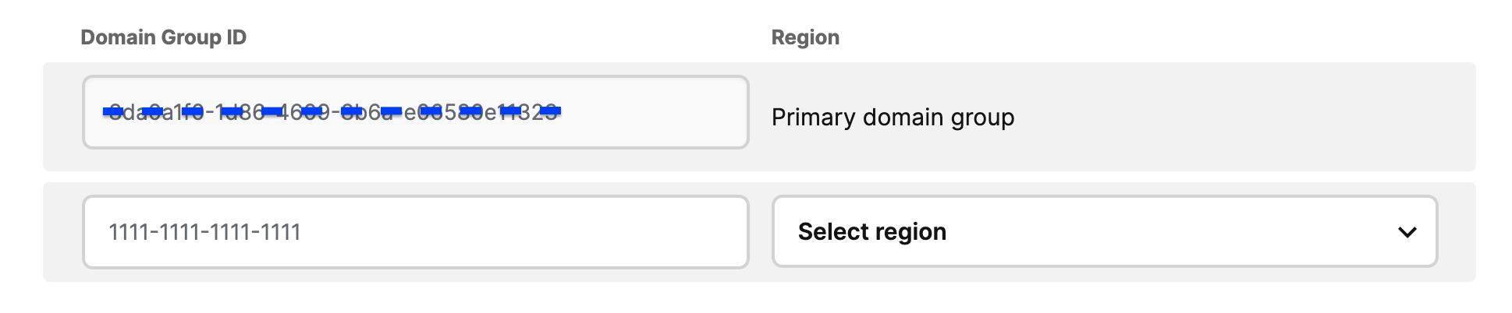Place cursor in new domain group ID box
Screen dimensions: 1512x313
[x=415, y=232]
